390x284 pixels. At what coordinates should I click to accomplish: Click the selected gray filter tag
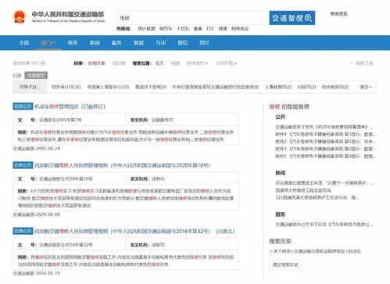click(x=36, y=75)
